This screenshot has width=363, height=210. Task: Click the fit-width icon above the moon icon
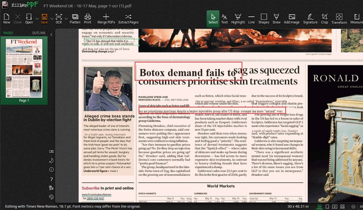pyautogui.click(x=51, y=152)
